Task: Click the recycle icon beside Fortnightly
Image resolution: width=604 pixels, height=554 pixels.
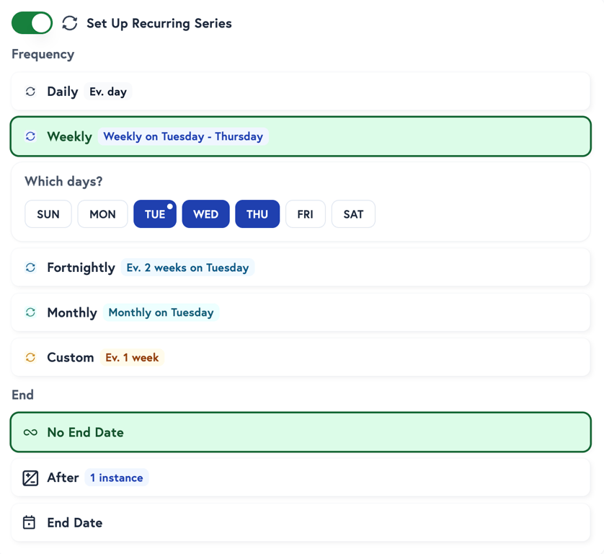Action: click(30, 268)
